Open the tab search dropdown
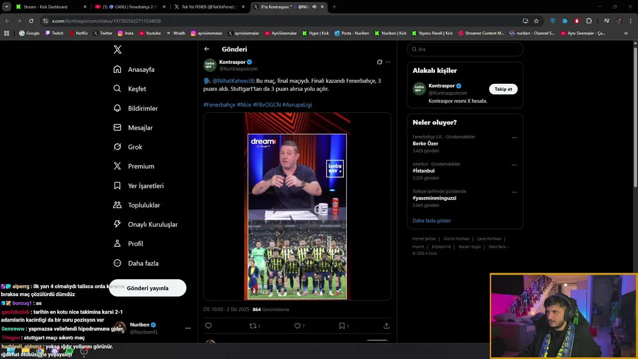 6,7
